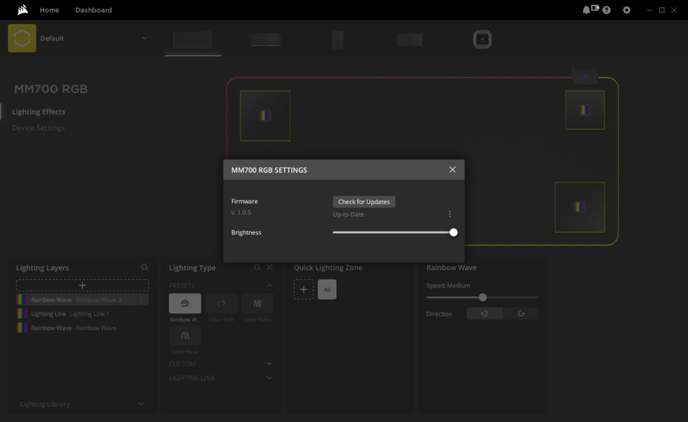The image size is (688, 422).
Task: Search lighting types magnifier icon
Action: [x=257, y=267]
